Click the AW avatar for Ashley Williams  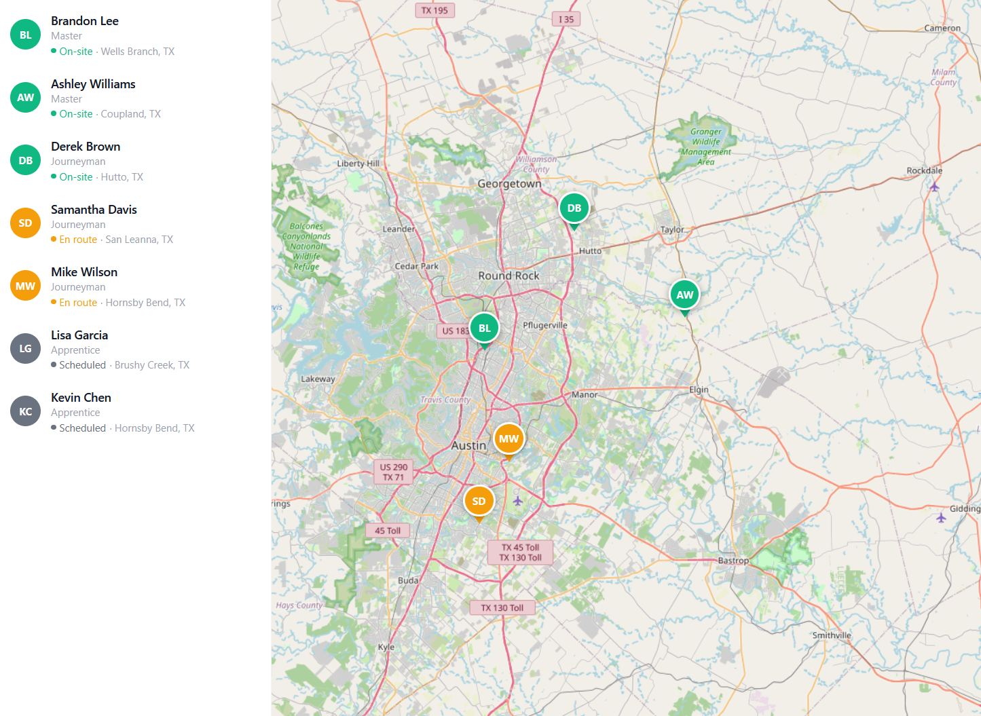(25, 98)
